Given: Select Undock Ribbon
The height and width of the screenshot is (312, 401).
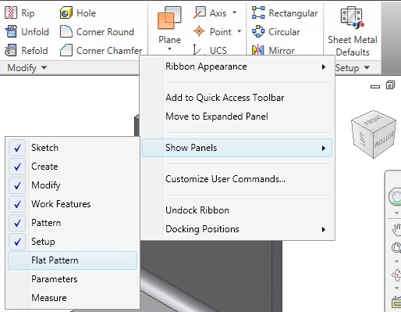Looking at the screenshot, I should [237, 210].
